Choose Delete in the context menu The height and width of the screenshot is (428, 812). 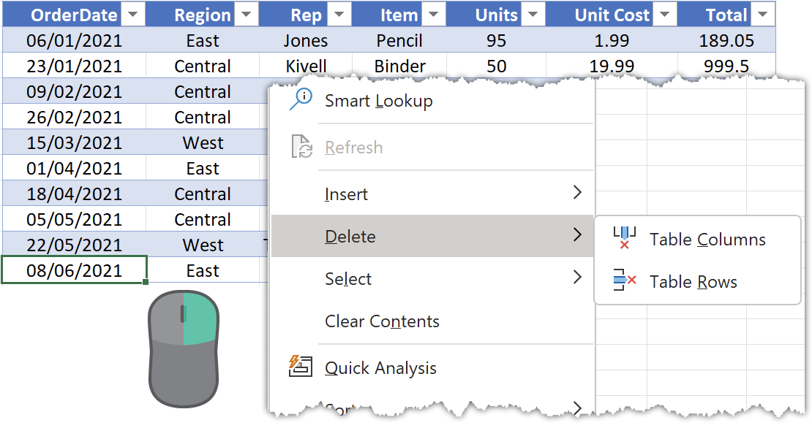(x=351, y=237)
